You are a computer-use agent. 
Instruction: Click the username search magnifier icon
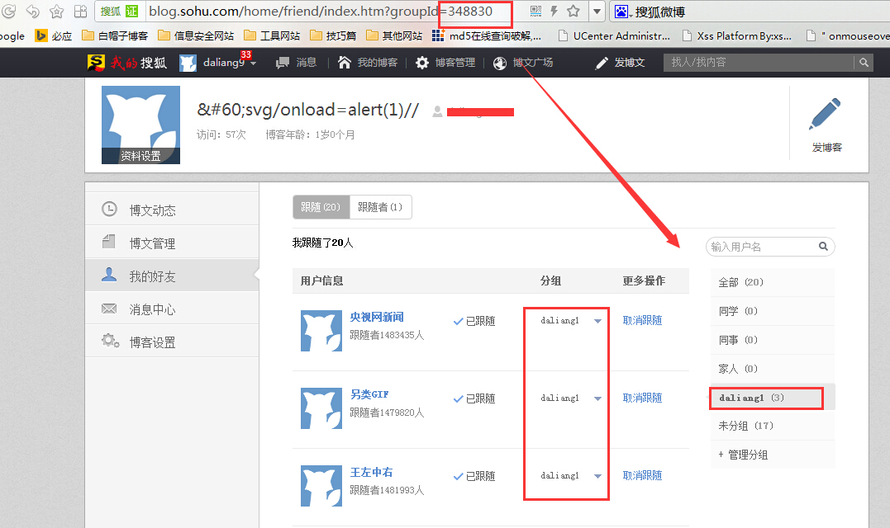tap(823, 247)
